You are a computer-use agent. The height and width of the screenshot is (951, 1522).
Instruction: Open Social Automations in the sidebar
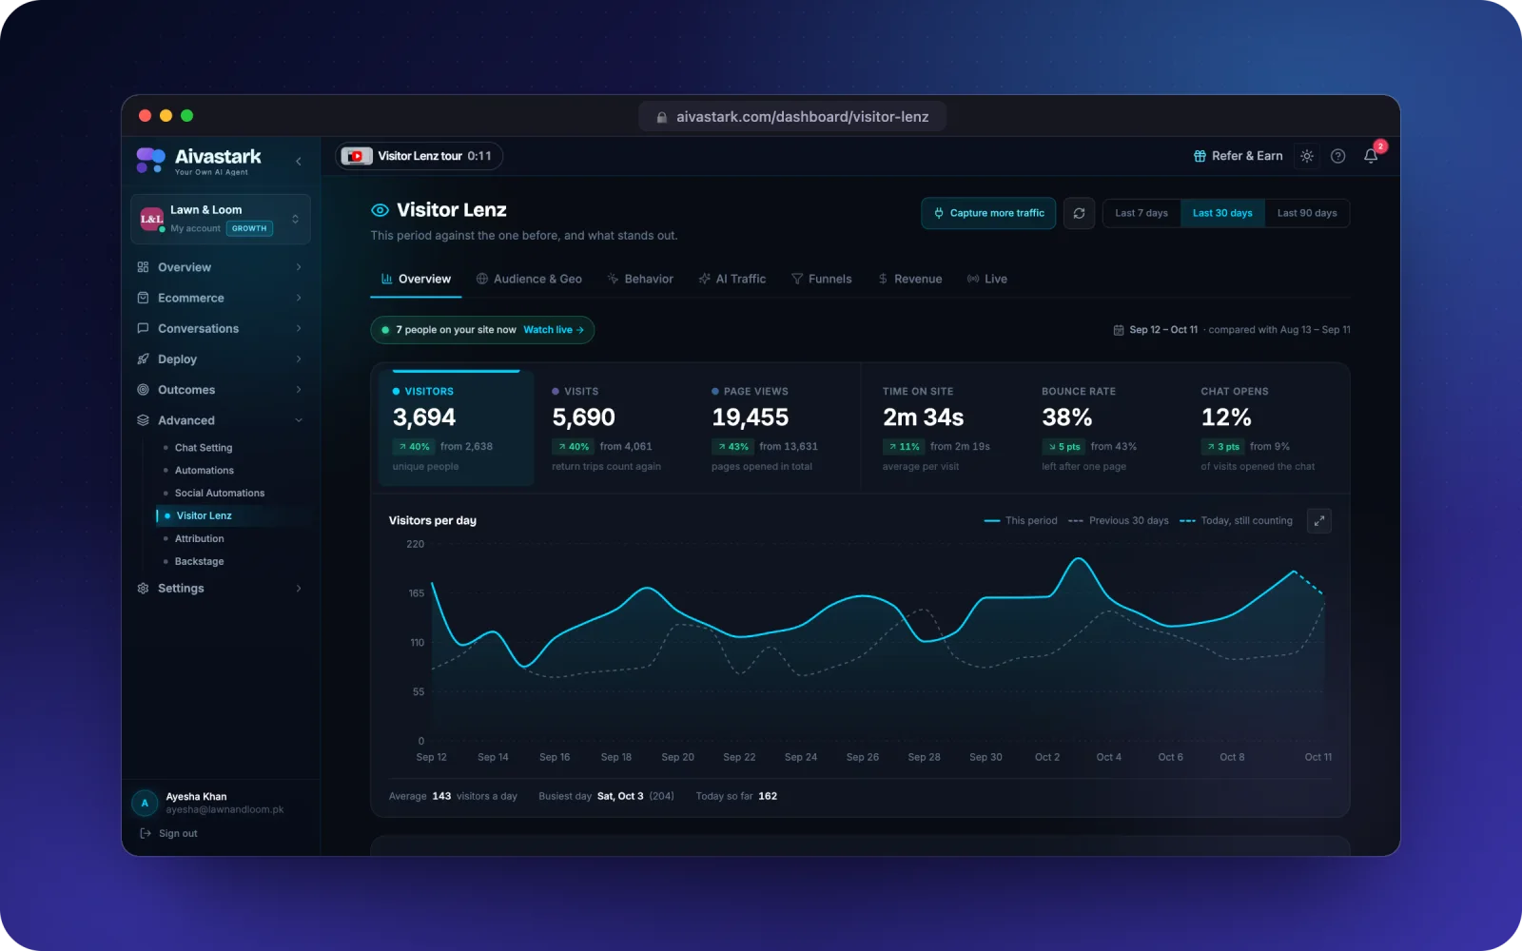(219, 493)
